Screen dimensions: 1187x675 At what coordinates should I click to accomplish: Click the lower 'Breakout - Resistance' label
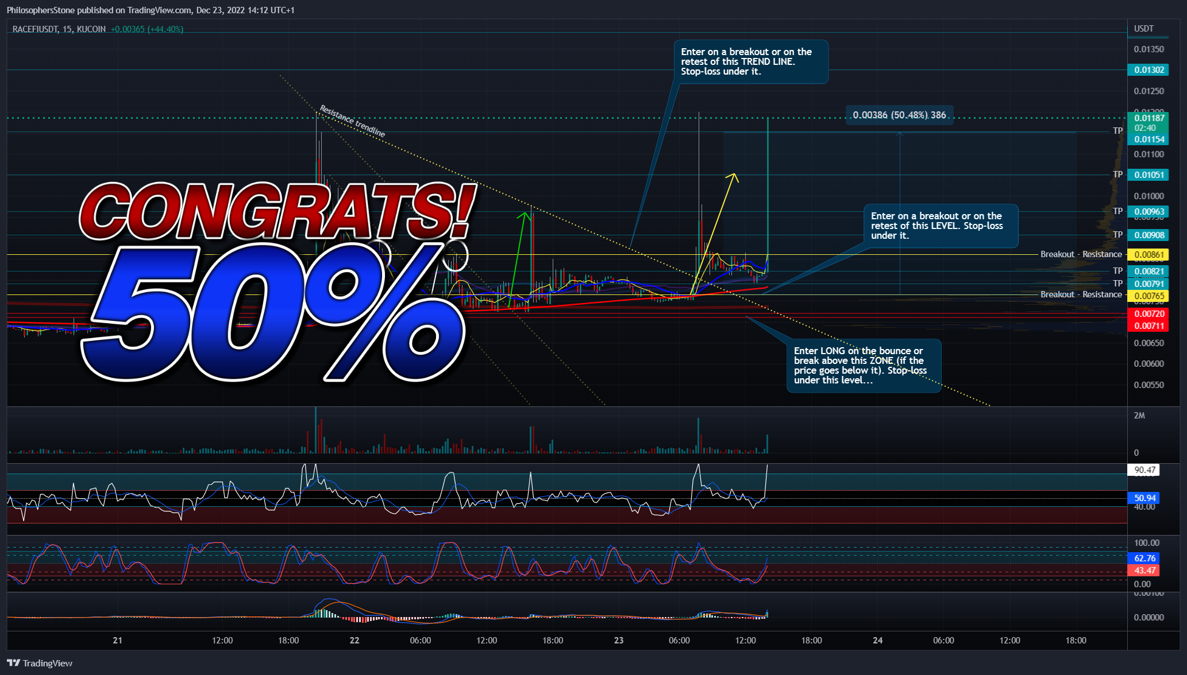pyautogui.click(x=1081, y=294)
